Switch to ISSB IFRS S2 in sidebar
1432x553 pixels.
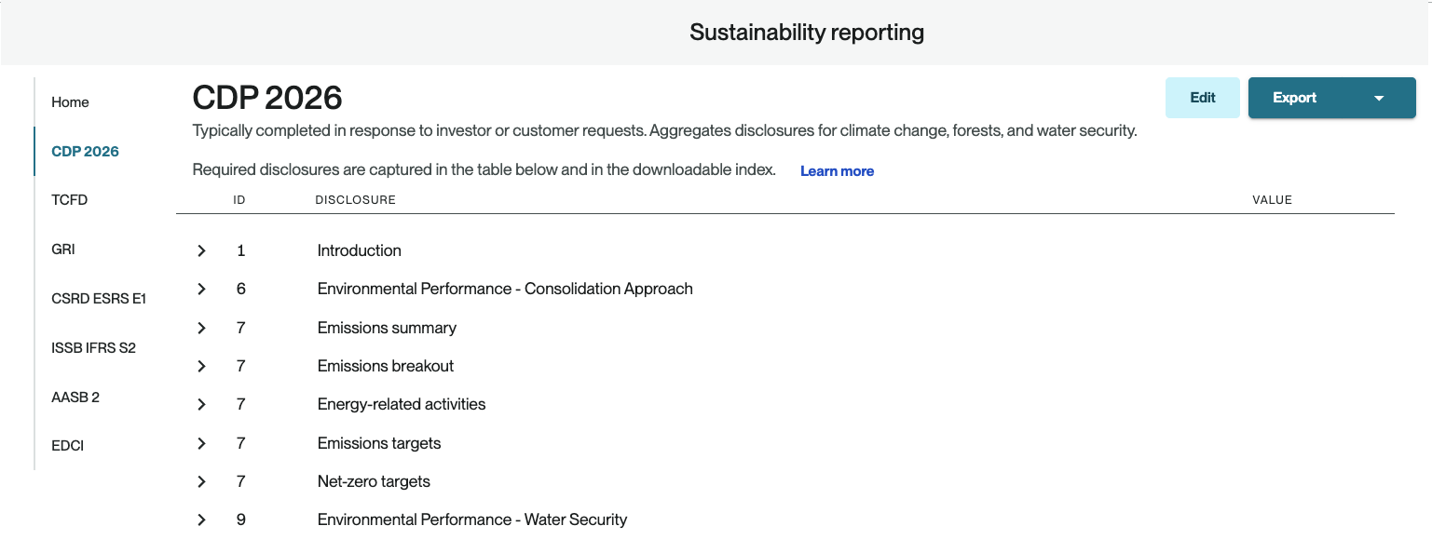tap(93, 348)
